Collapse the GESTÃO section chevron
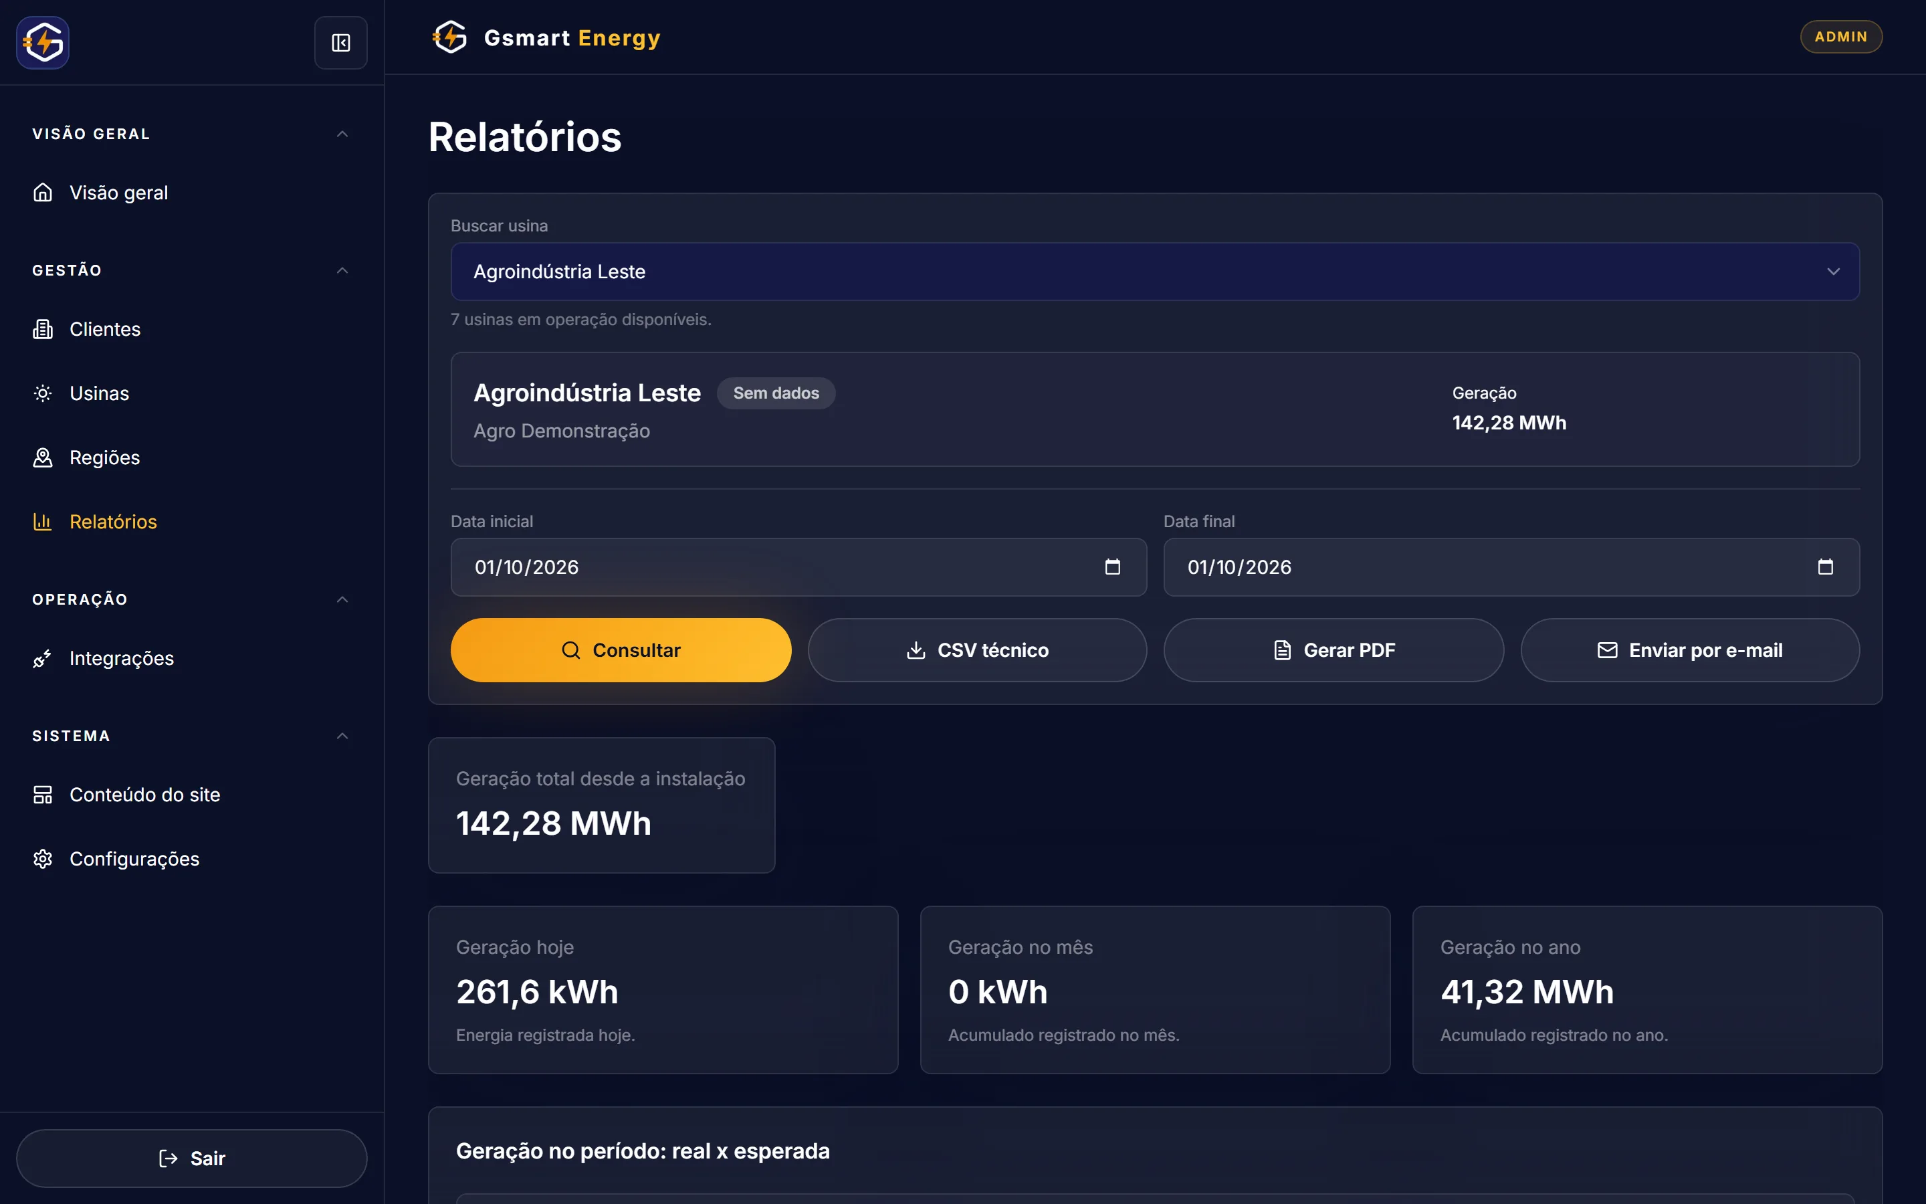1926x1204 pixels. [342, 271]
